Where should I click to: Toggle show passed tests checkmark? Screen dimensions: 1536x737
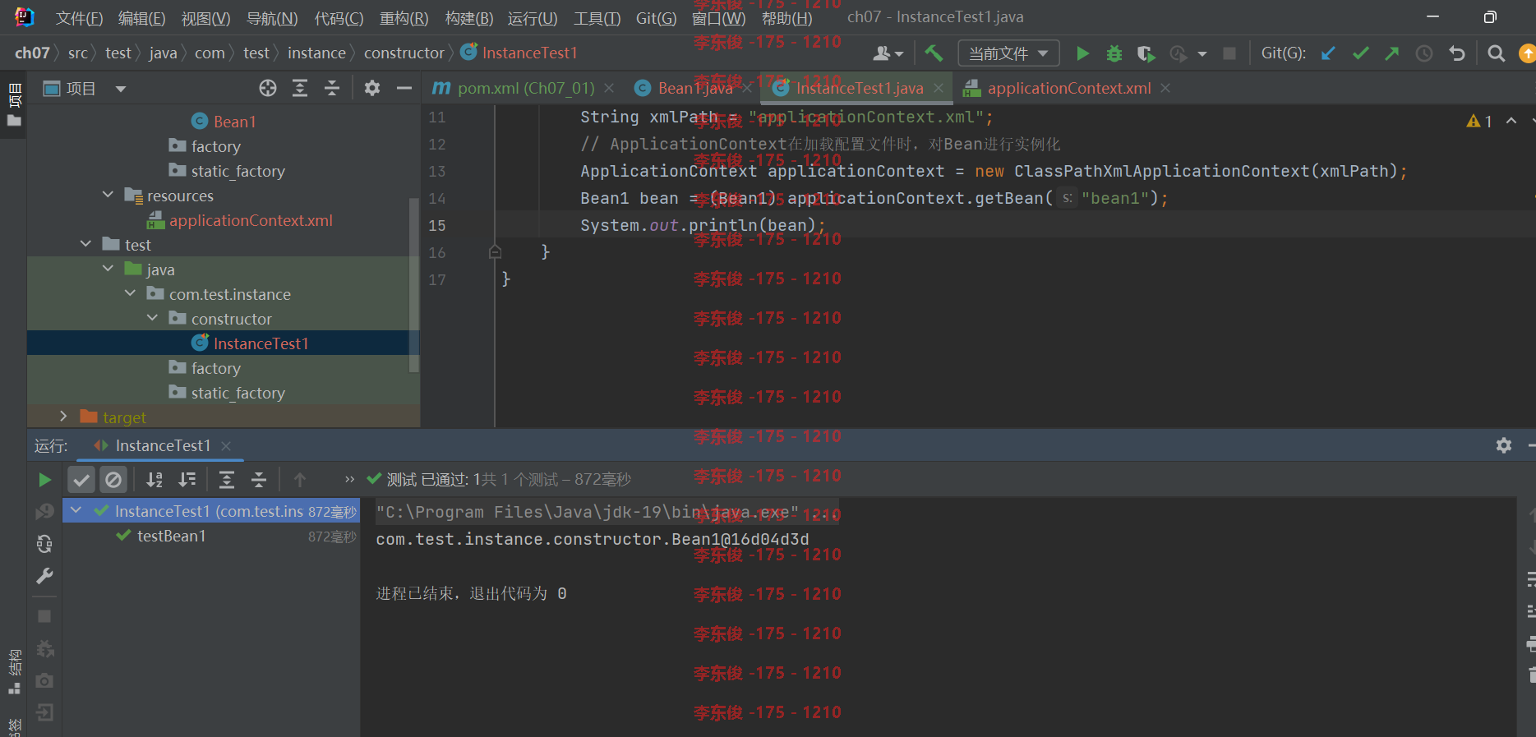tap(81, 480)
